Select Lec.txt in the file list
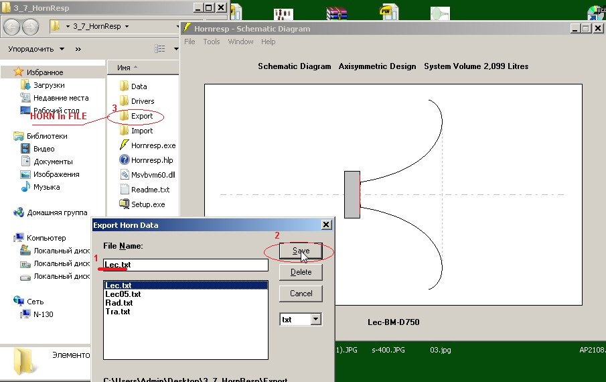The width and height of the screenshot is (606, 382). 185,285
